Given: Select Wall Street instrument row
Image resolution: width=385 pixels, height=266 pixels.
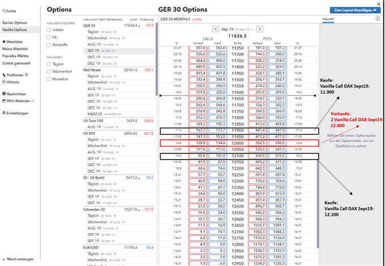Looking at the screenshot, I should tap(118, 70).
